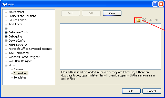Click inside the empty extension files list

pyautogui.click(x=110, y=46)
